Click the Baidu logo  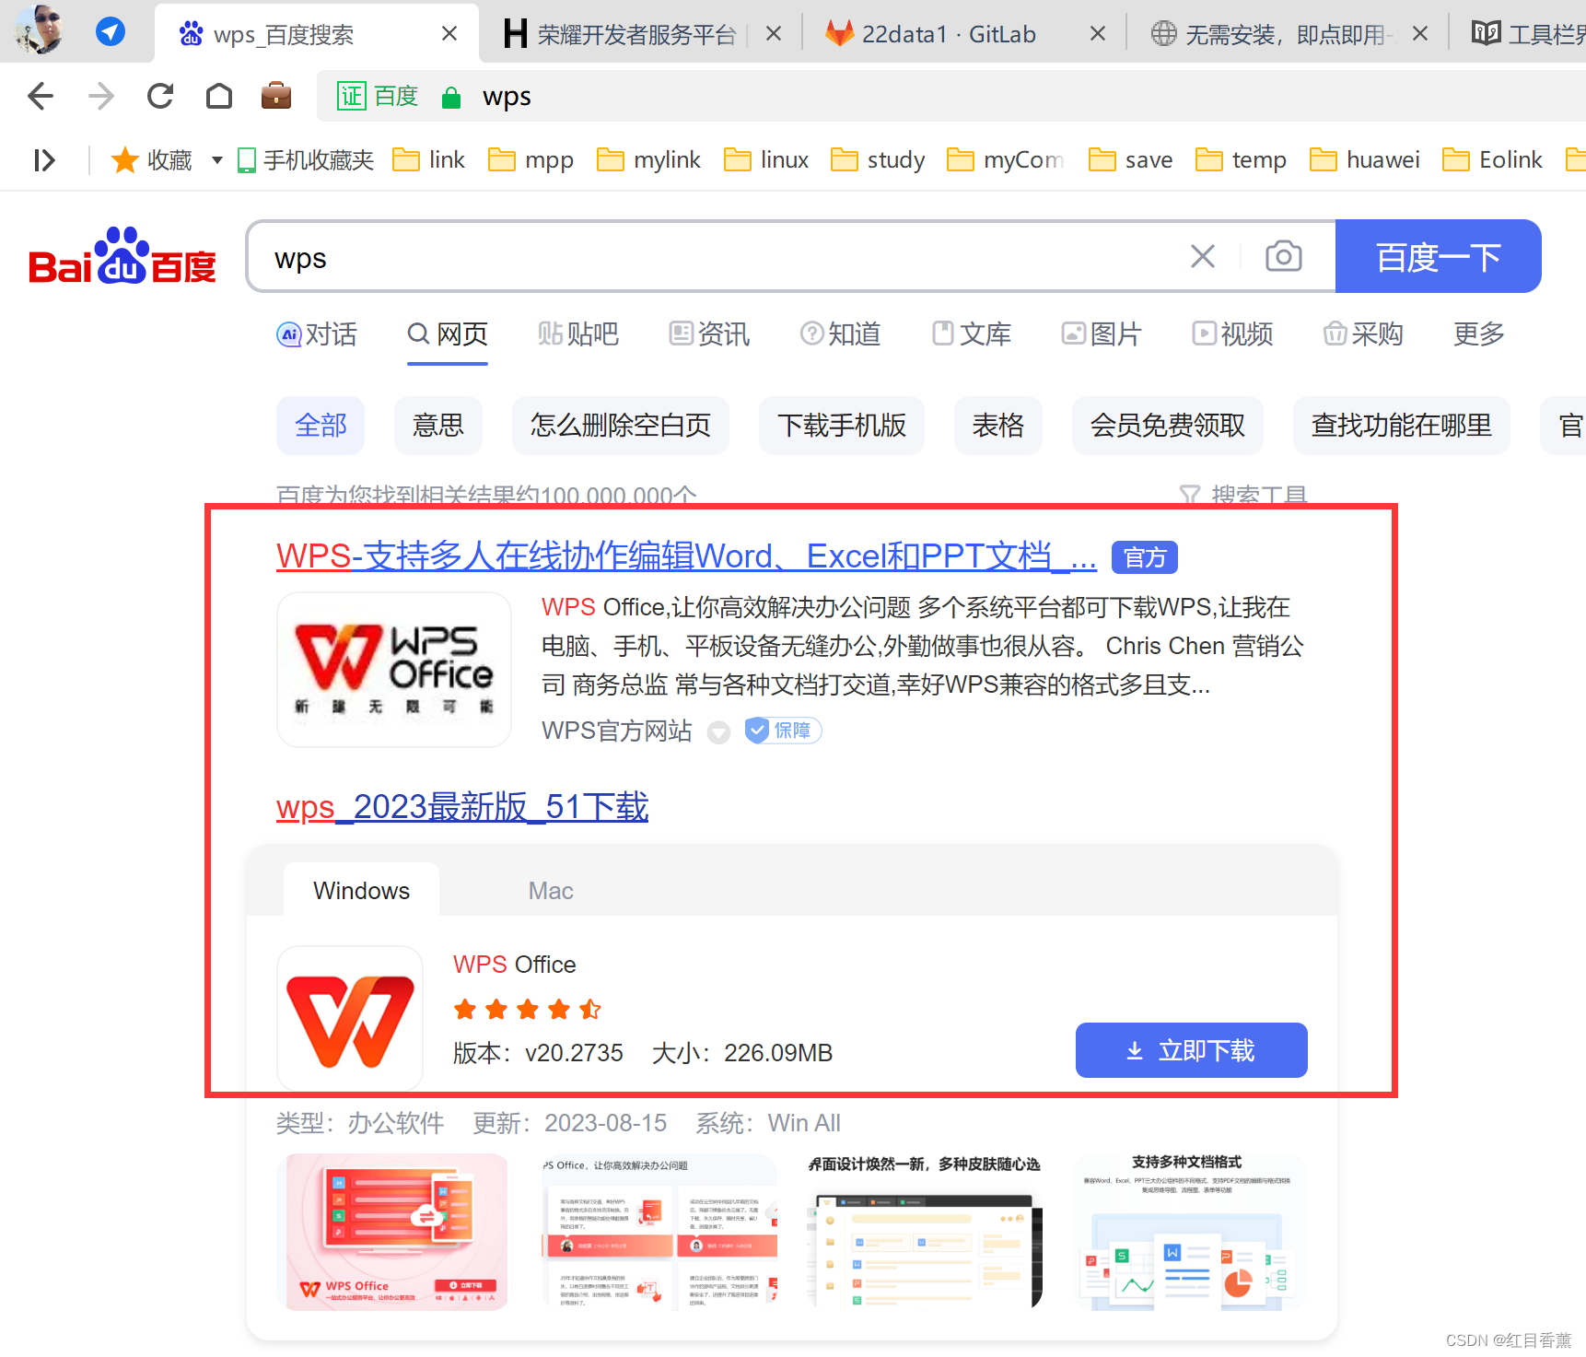point(122,256)
